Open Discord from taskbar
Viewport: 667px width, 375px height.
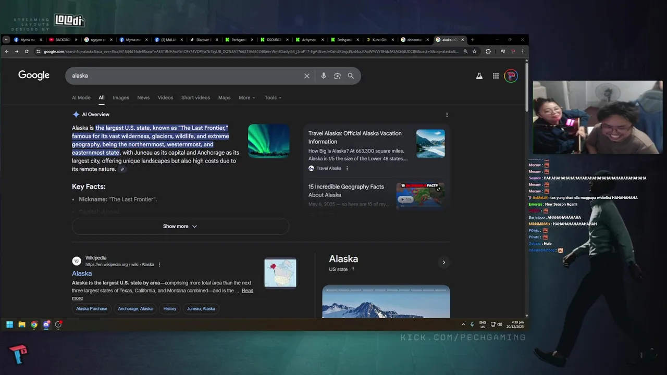click(x=46, y=324)
